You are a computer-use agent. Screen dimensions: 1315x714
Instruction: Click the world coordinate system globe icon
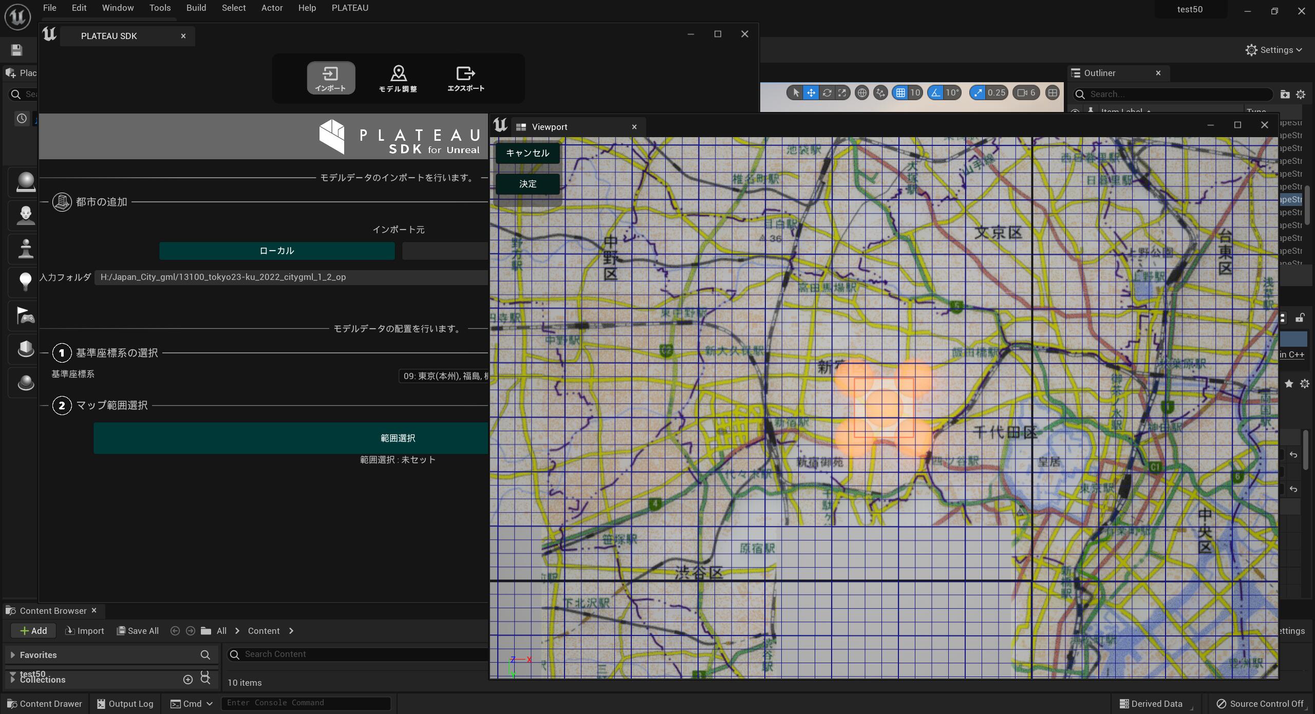tap(862, 93)
